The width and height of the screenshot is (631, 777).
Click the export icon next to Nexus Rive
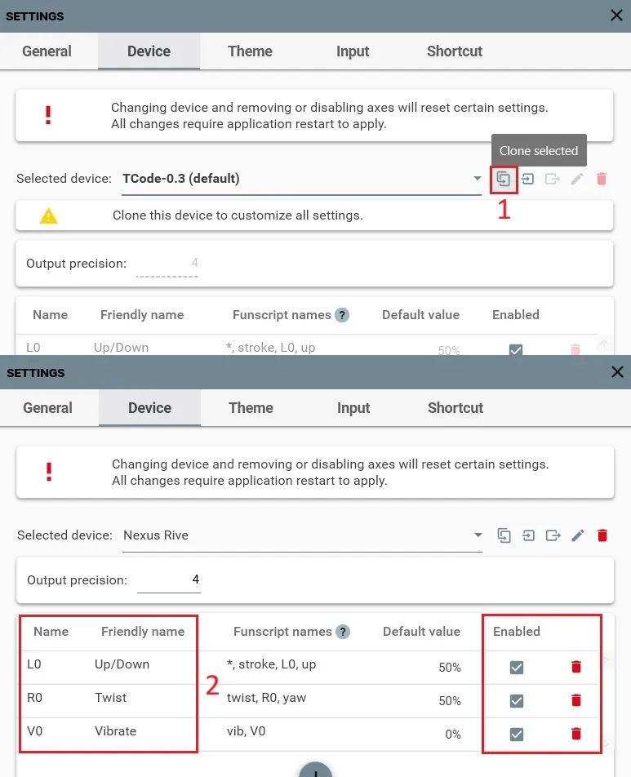coord(553,535)
